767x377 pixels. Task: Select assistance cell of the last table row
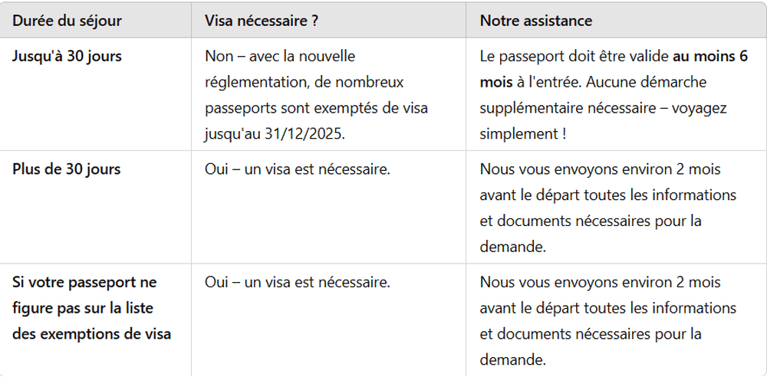607,320
